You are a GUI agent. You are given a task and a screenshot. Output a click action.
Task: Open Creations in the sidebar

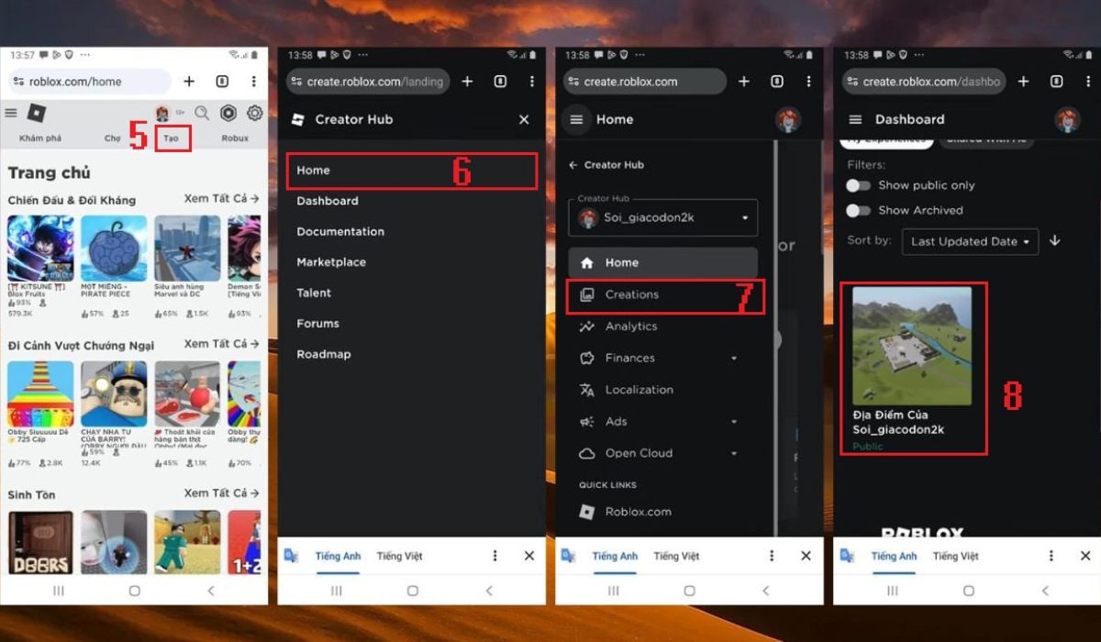pos(663,295)
